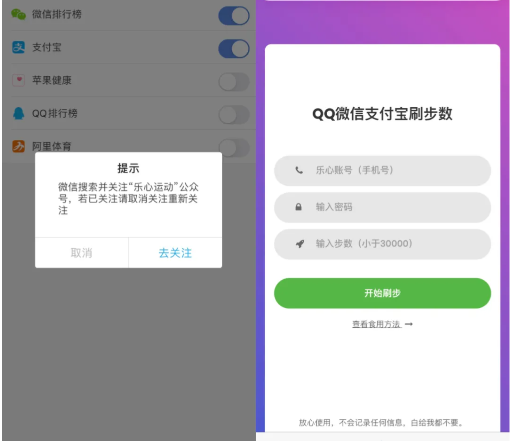Focus the 乐心账号（手机号）input field
Viewport: 510px width, 441px height.
pos(383,171)
